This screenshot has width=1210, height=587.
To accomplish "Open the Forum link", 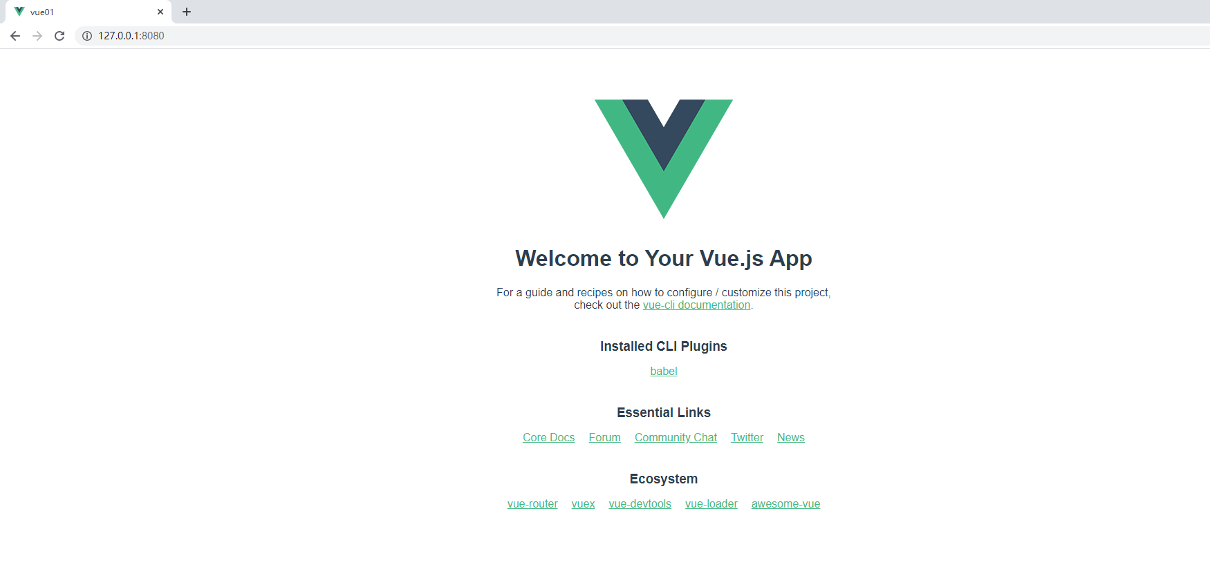I will (x=605, y=438).
